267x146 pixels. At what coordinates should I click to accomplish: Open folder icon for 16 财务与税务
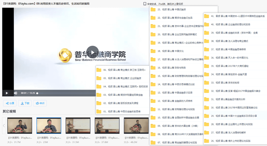point(153,67)
